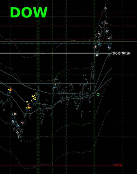137x174 pixels.
Task: Select the four-point star marker at chart peak
Action: click(106, 8)
